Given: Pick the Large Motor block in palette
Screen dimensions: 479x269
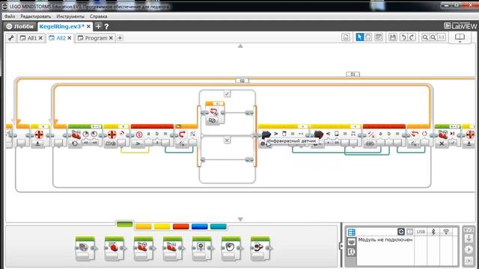Looking at the screenshot, I should 115,249.
